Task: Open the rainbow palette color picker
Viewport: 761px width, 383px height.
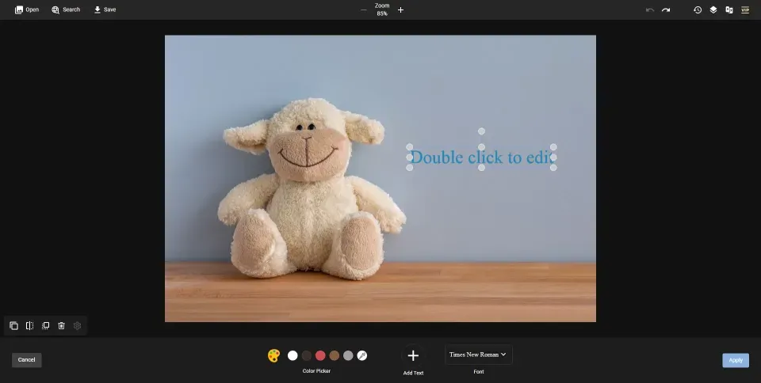Action: coord(273,355)
